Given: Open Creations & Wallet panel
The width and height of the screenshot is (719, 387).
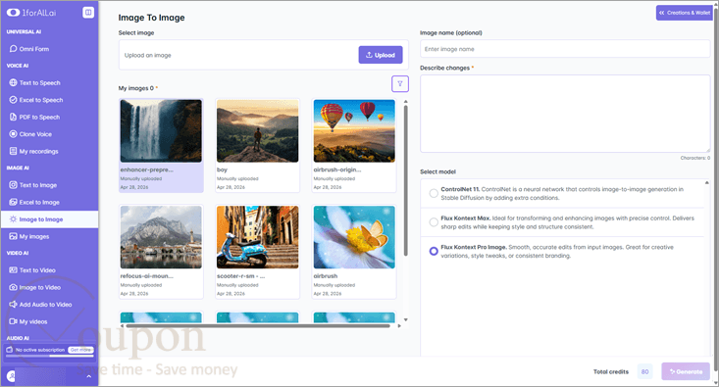Looking at the screenshot, I should [x=684, y=13].
